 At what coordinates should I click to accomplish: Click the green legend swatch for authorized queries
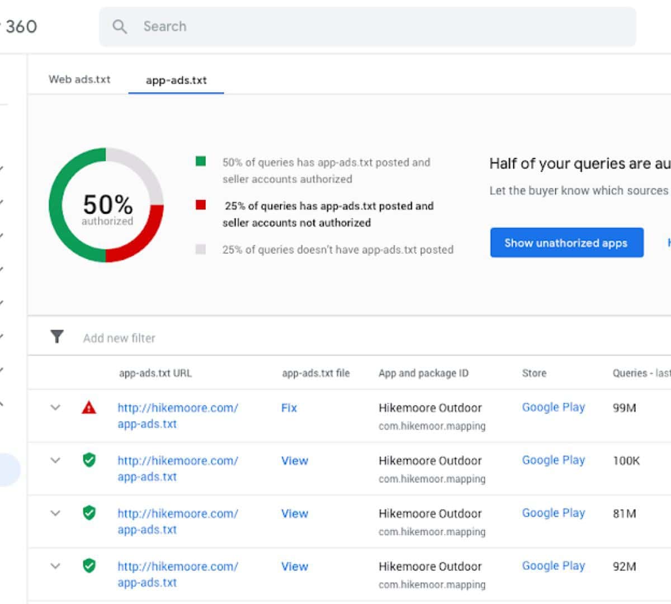click(201, 162)
